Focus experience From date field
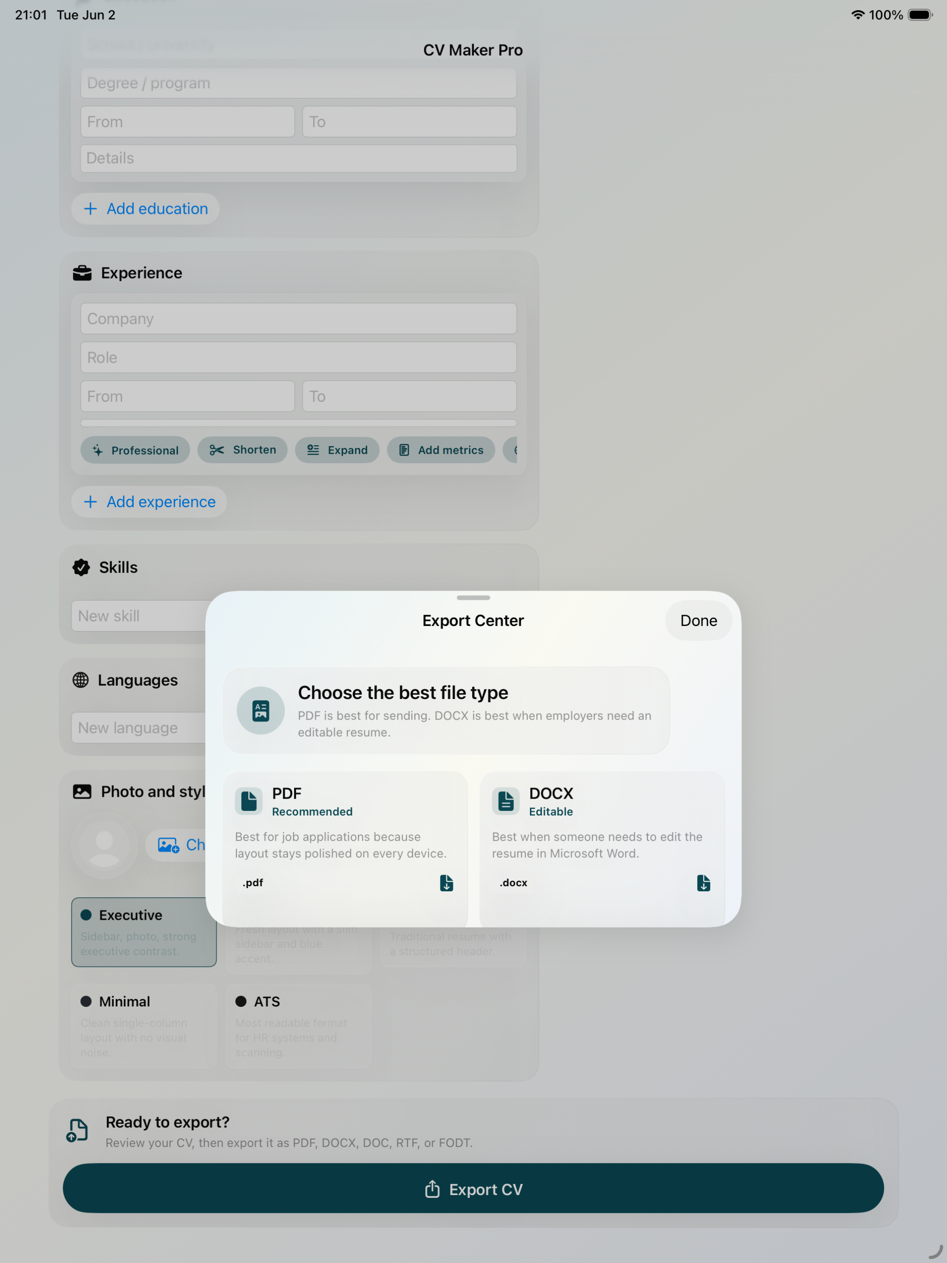This screenshot has width=947, height=1263. click(187, 396)
